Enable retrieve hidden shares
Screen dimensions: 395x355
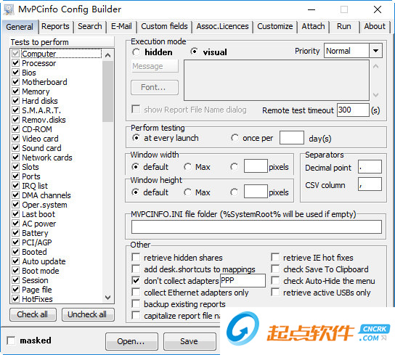(136, 258)
